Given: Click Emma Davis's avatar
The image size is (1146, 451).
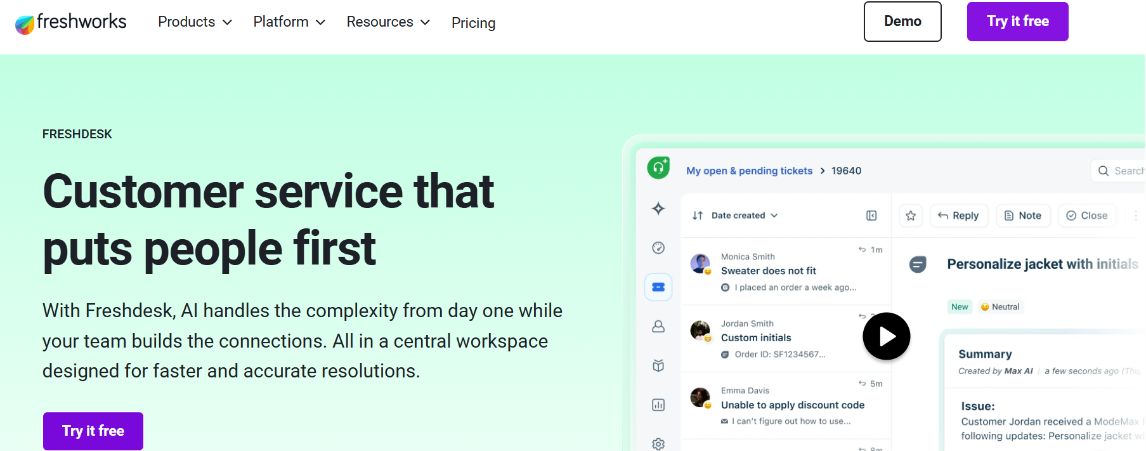Looking at the screenshot, I should tap(700, 398).
